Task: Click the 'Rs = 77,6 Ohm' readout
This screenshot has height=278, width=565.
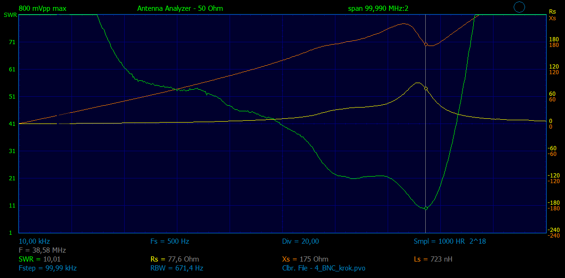Action: click(175, 259)
